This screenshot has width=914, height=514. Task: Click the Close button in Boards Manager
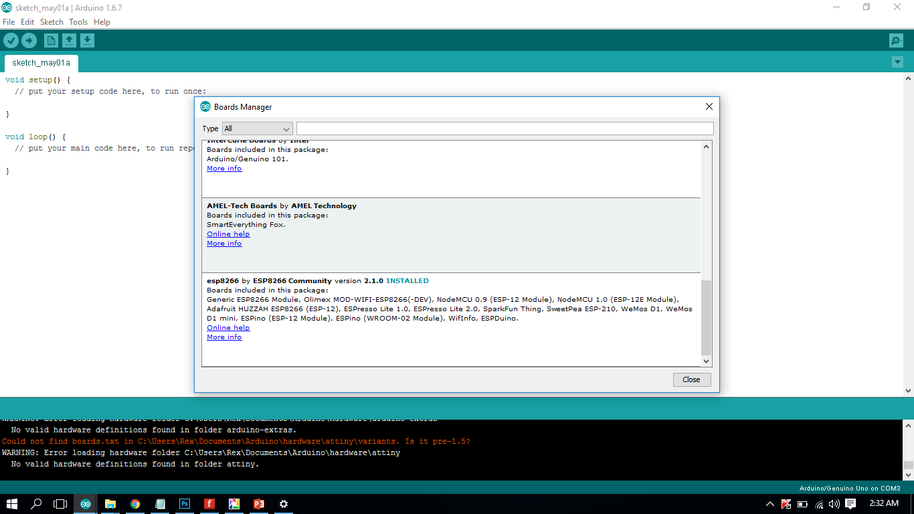(x=691, y=379)
